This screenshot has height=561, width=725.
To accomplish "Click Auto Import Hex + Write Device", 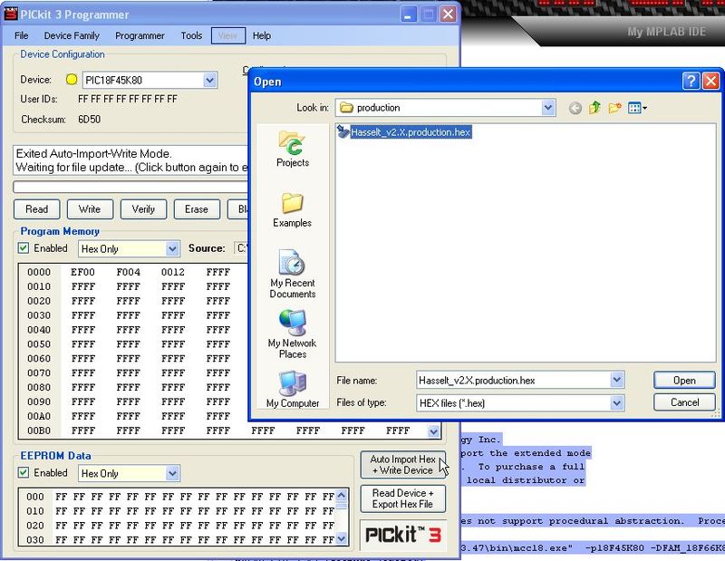I will pos(402,463).
